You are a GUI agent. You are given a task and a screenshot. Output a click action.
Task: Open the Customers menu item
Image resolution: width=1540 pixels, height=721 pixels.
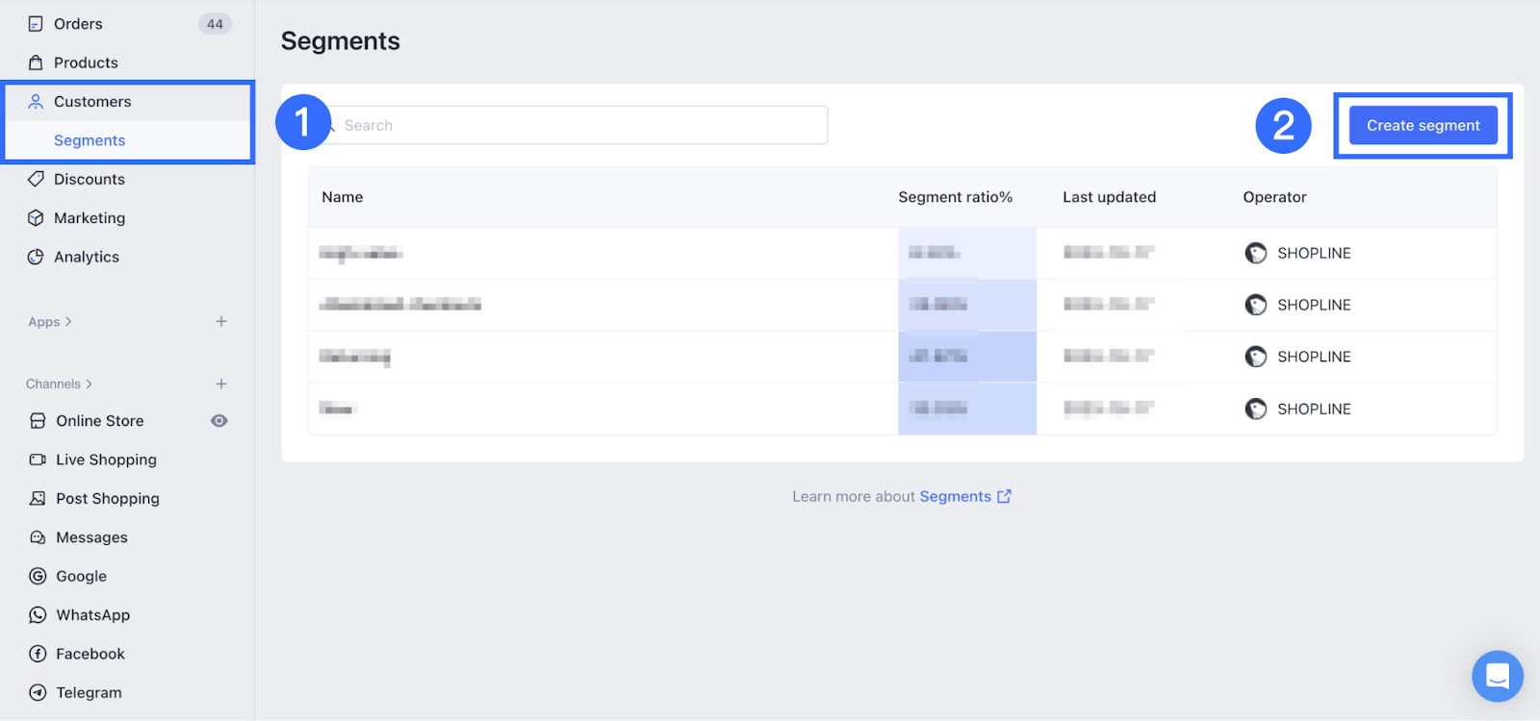92,102
